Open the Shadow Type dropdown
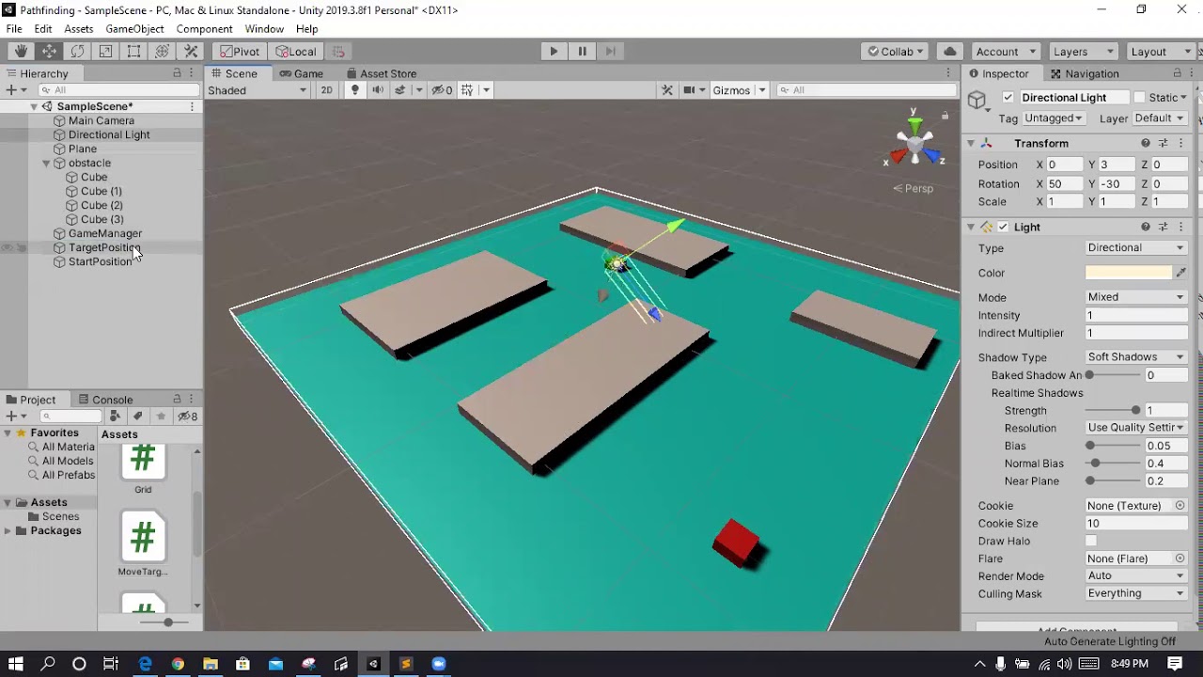The height and width of the screenshot is (677, 1203). click(x=1136, y=357)
